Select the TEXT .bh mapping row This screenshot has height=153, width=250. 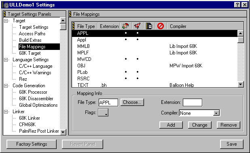(x=155, y=85)
